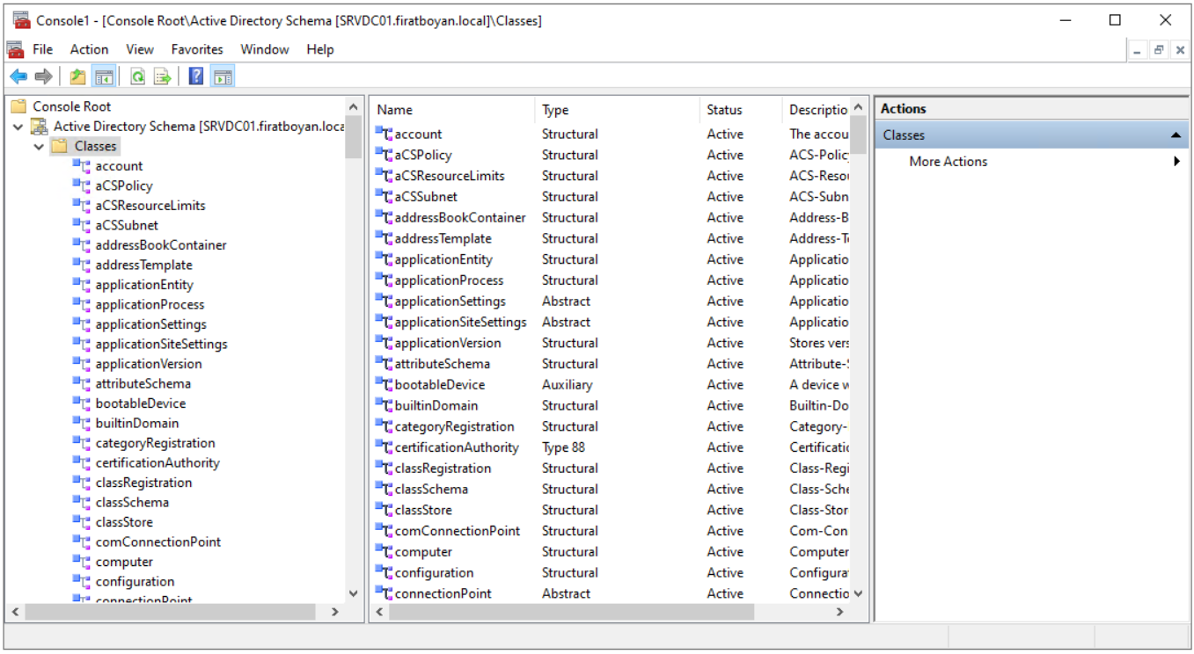Sort list by the Name column header
Image resolution: width=1194 pixels, height=654 pixels.
click(451, 110)
